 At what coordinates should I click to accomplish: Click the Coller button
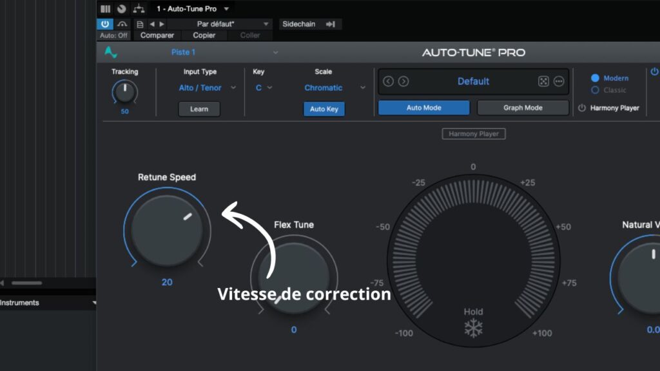(x=250, y=35)
